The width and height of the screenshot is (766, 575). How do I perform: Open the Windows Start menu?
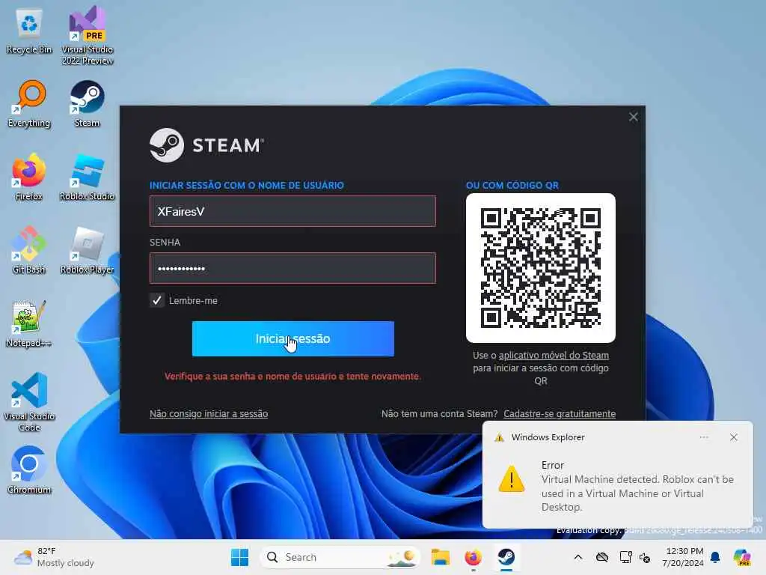click(x=239, y=557)
